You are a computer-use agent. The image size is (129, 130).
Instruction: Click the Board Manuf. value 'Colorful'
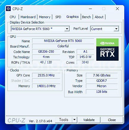[63, 46]
